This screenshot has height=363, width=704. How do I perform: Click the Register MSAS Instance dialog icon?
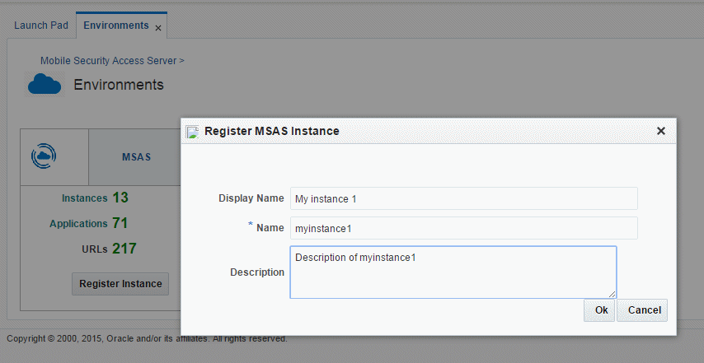pyautogui.click(x=192, y=132)
